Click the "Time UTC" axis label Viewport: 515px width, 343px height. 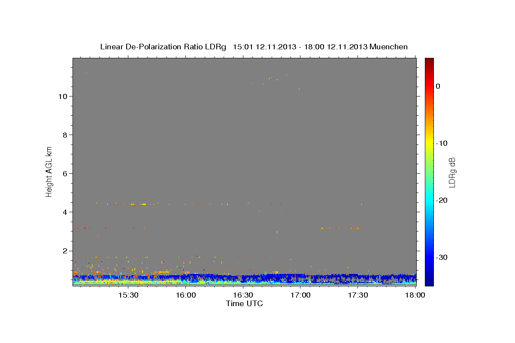tap(244, 304)
